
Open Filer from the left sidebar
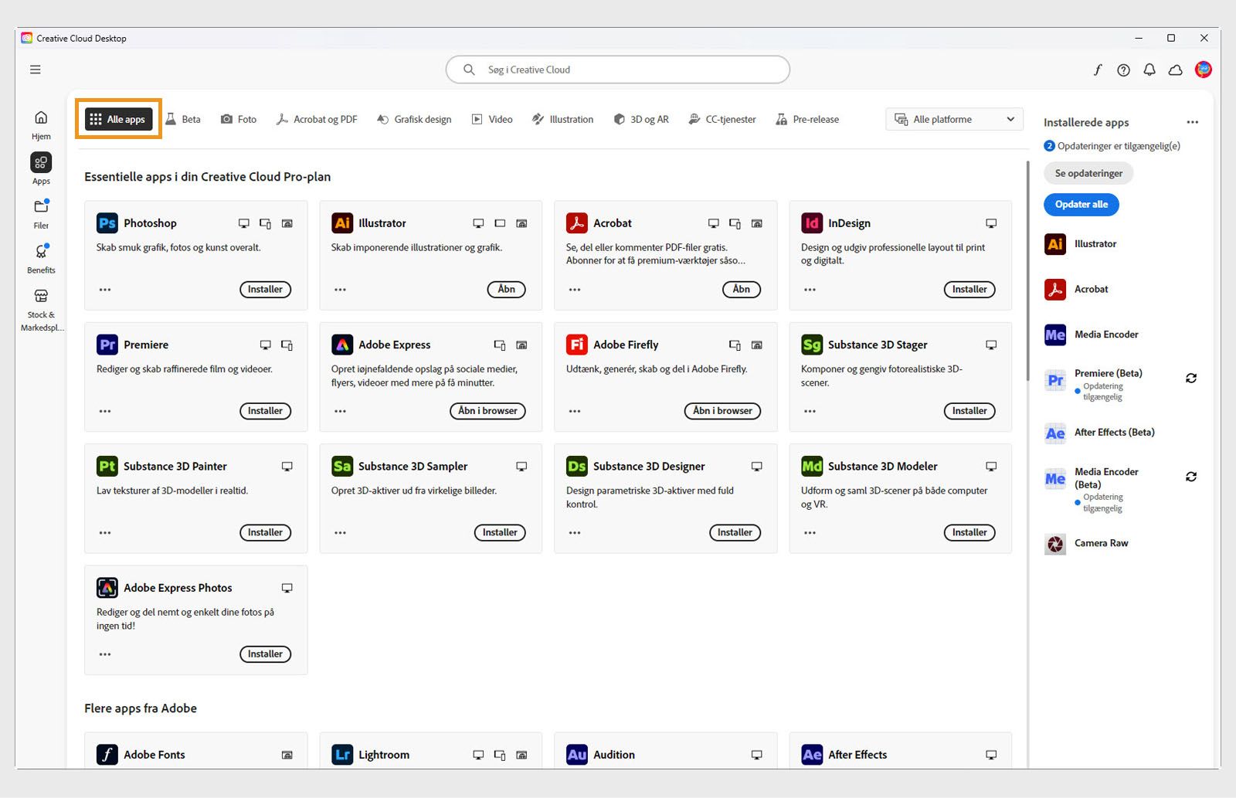(40, 212)
